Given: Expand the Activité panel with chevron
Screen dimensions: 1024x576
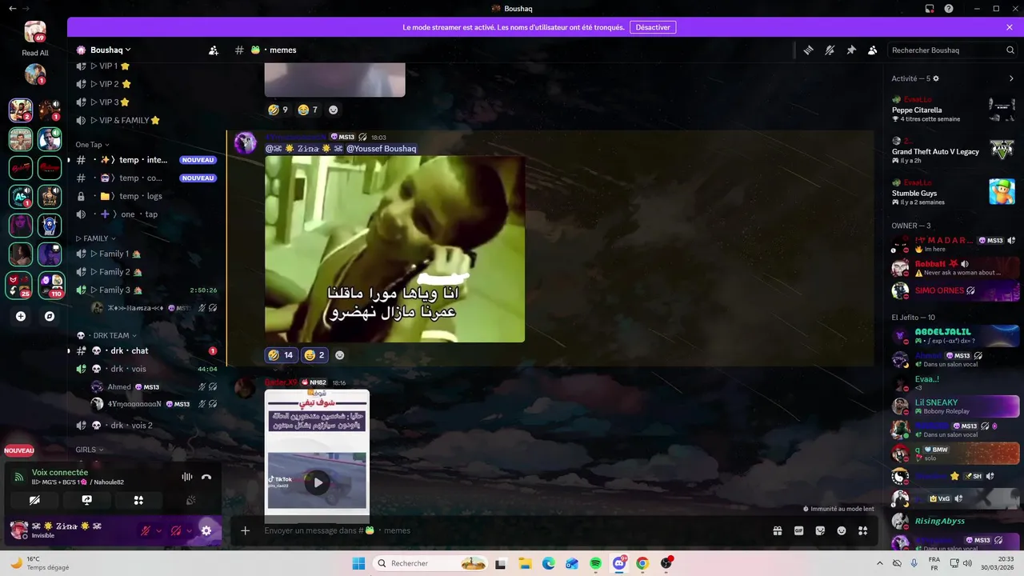Looking at the screenshot, I should [1011, 78].
